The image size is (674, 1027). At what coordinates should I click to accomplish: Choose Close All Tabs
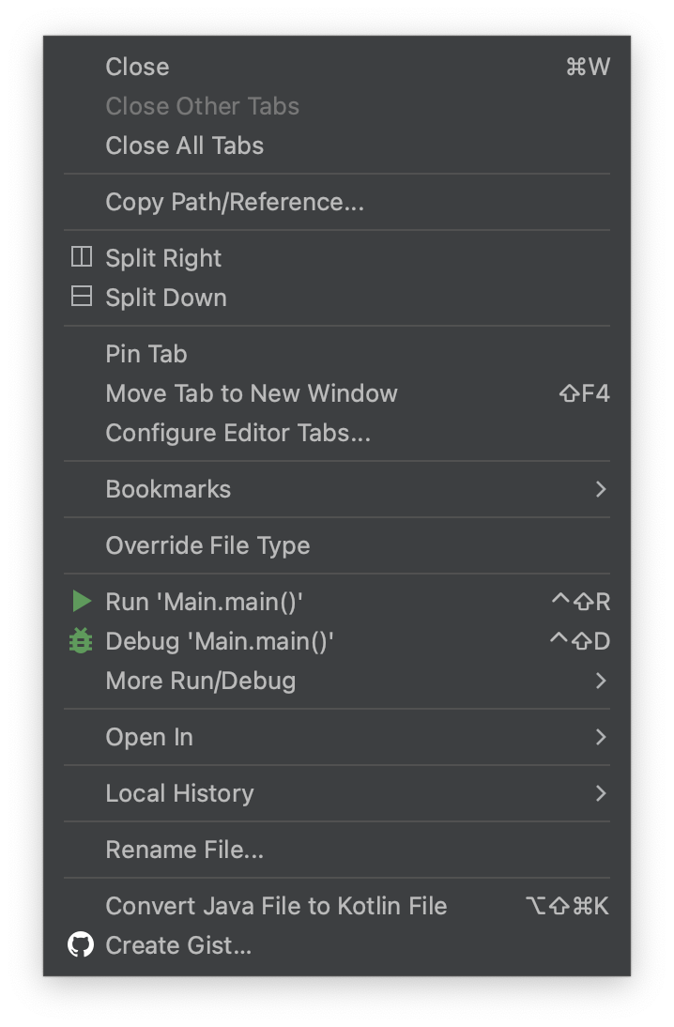point(337,146)
